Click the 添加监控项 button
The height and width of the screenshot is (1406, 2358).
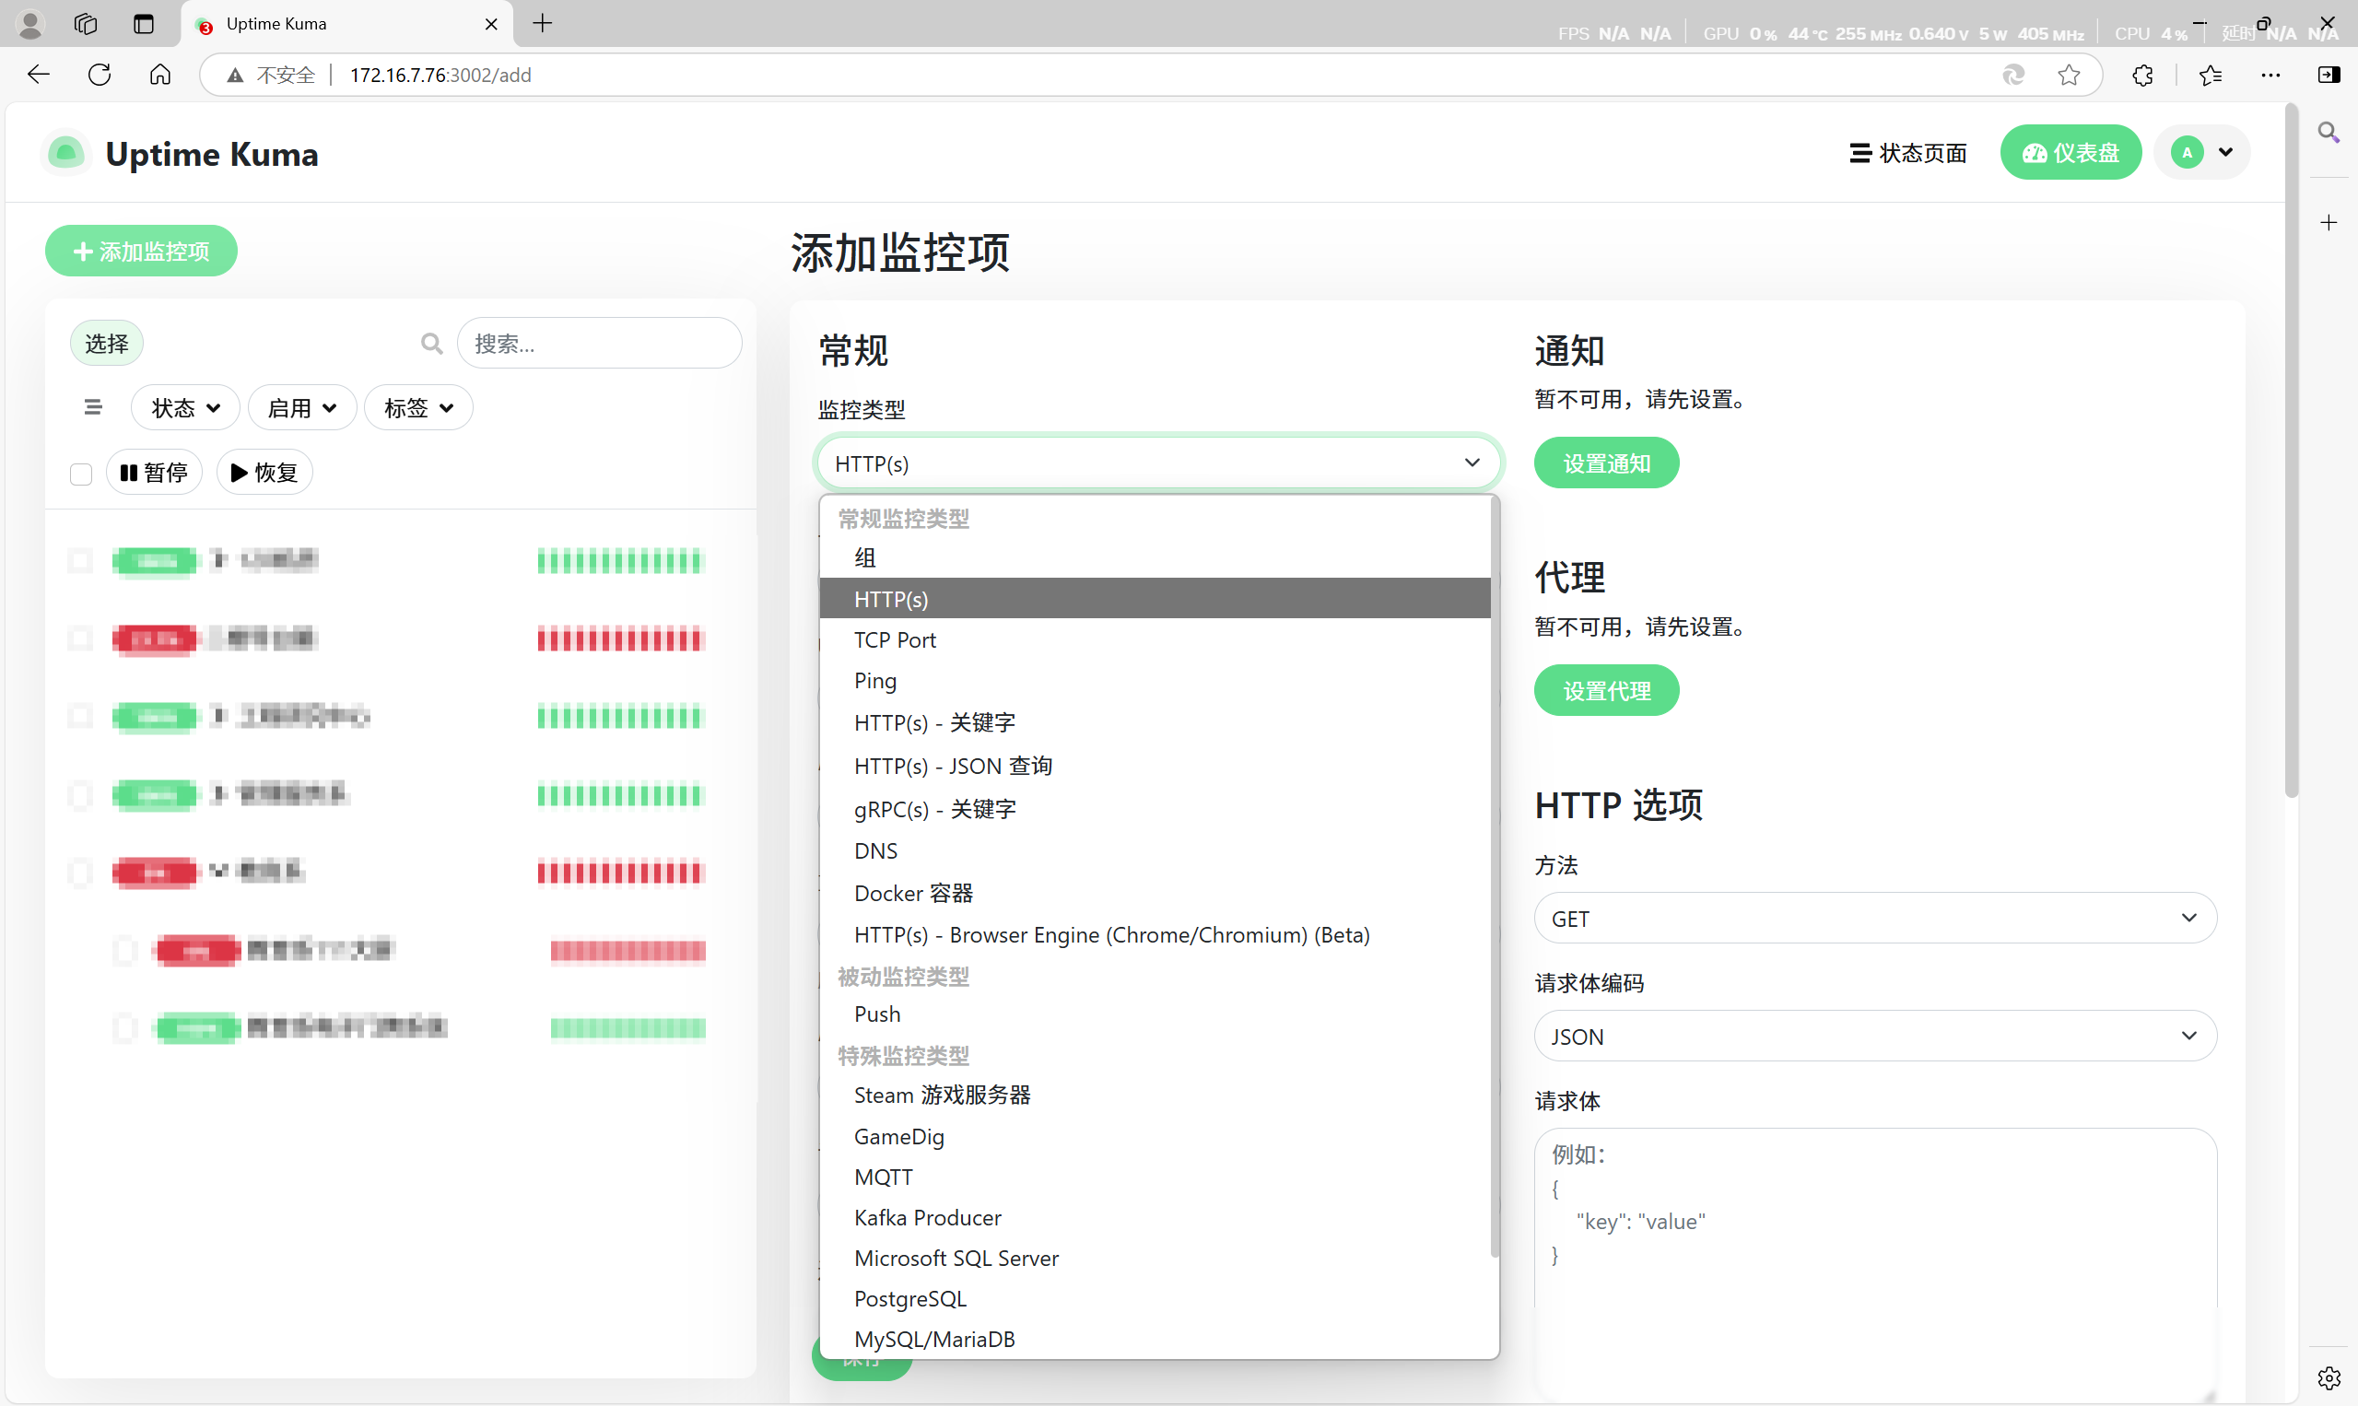coord(141,251)
